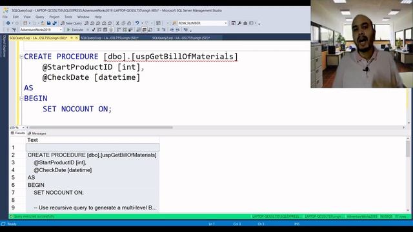Click the editor horizontal scrollbar thumb

pos(101,128)
